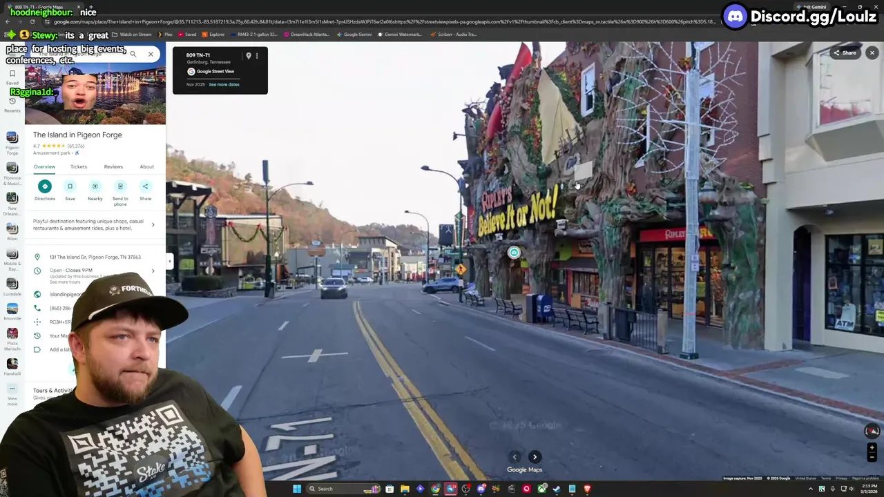This screenshot has height=497, width=884.
Task: Open View more in the sidebar
Action: pos(12,393)
